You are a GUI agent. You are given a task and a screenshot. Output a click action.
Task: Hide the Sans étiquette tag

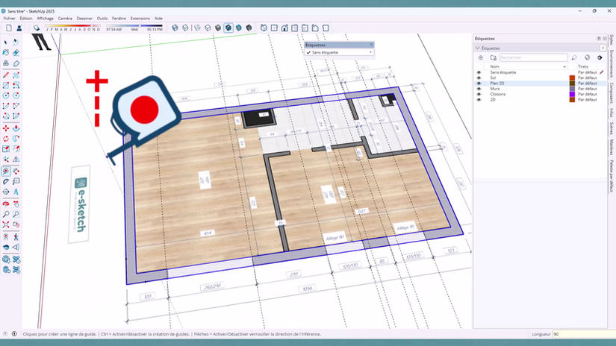tap(479, 72)
